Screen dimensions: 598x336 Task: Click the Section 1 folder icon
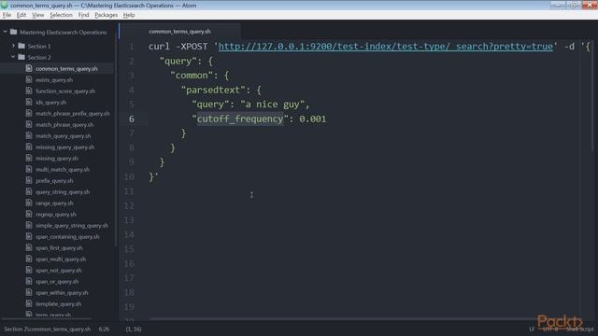tap(21, 46)
